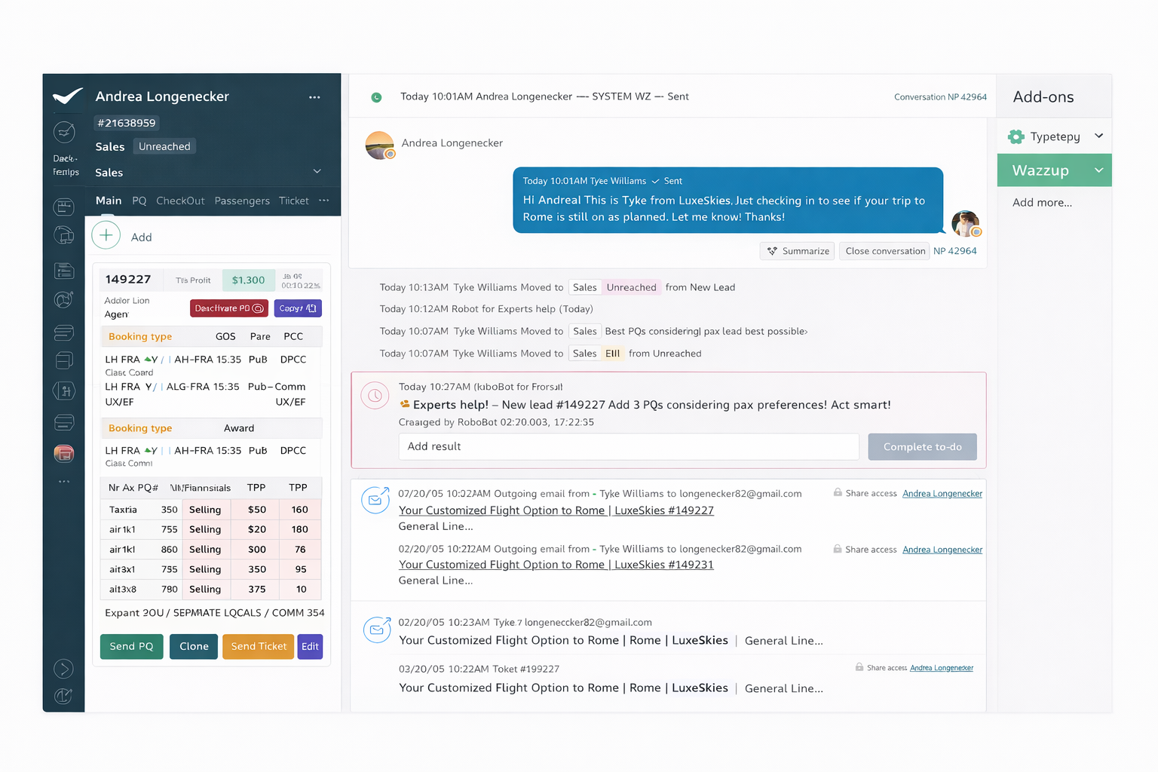The width and height of the screenshot is (1158, 772).
Task: Open email link for LuxeSkies #149227
Action: (x=556, y=510)
